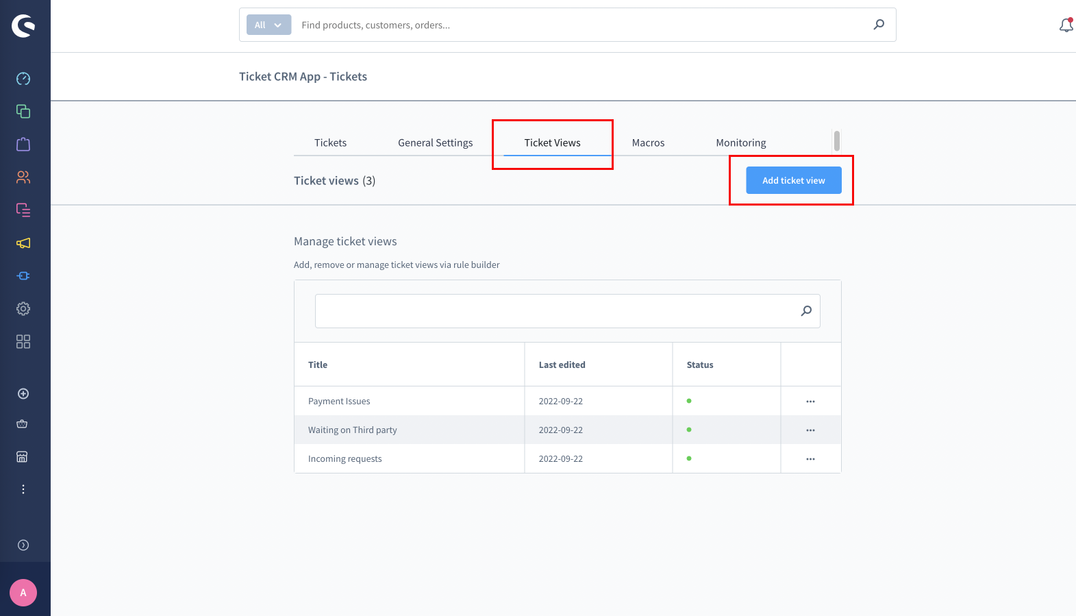The width and height of the screenshot is (1076, 616).
Task: Open the All search scope dropdown
Action: pyautogui.click(x=268, y=25)
